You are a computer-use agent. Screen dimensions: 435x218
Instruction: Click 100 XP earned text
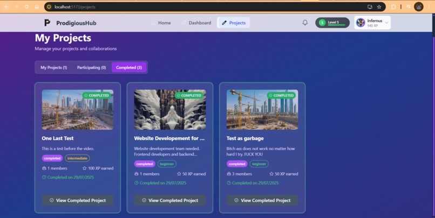(x=101, y=168)
